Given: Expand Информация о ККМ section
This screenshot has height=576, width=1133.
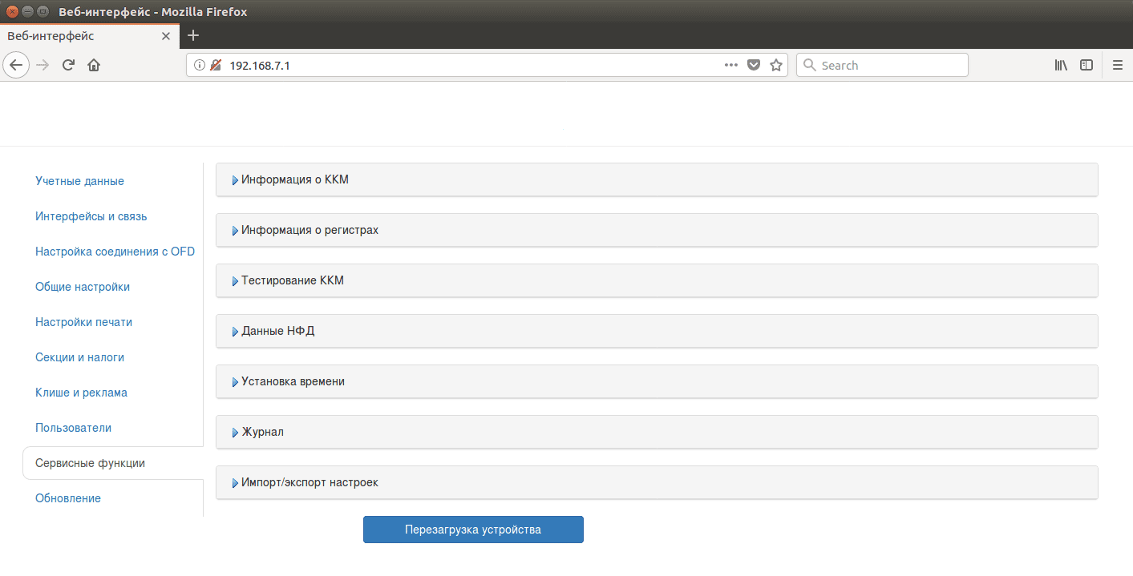Looking at the screenshot, I should [657, 179].
